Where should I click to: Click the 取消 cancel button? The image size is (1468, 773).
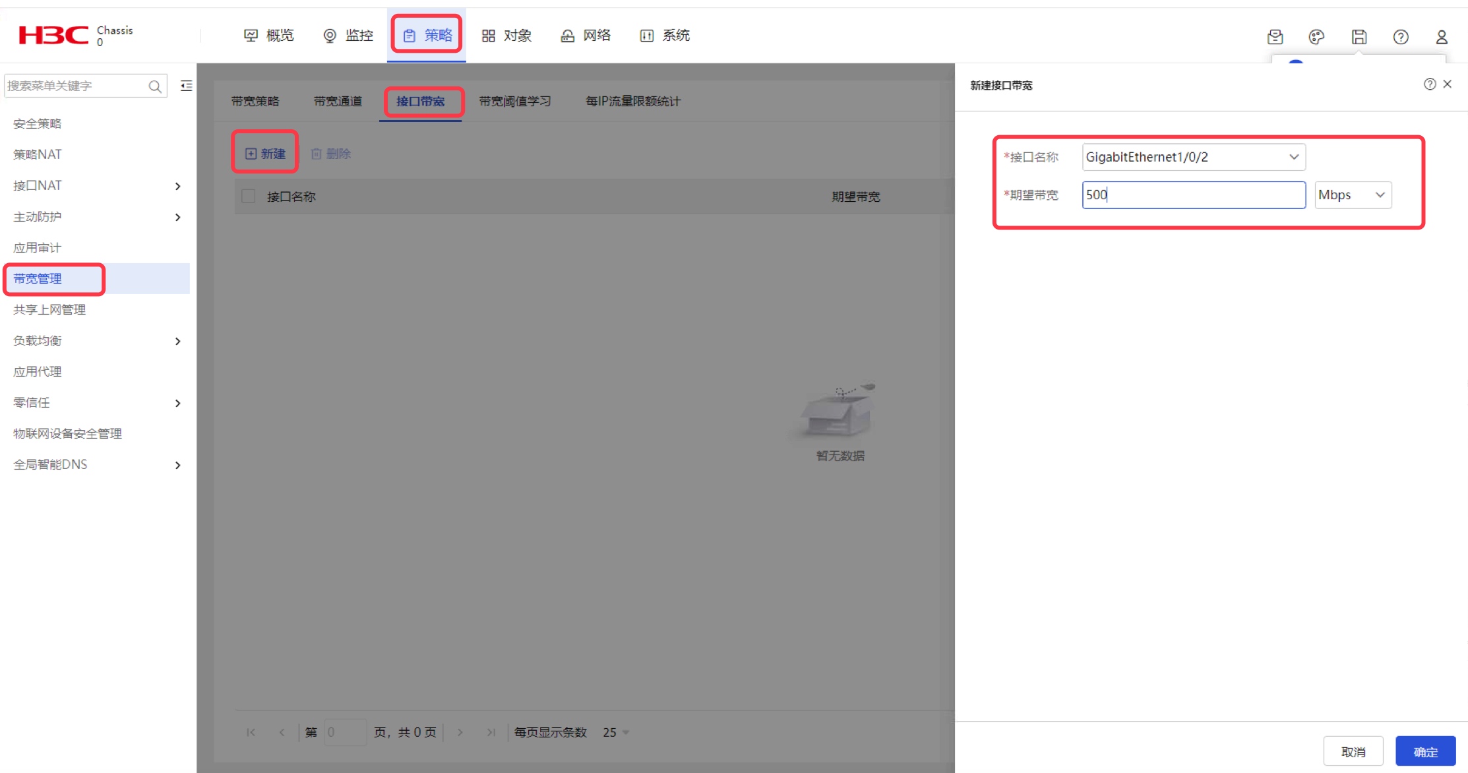(1353, 752)
